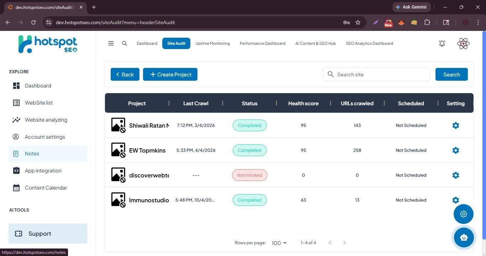
Task: Go to next table page arrow
Action: [x=344, y=243]
